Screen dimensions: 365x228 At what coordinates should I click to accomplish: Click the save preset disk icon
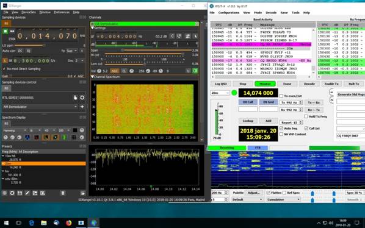pyautogui.click(x=20, y=193)
